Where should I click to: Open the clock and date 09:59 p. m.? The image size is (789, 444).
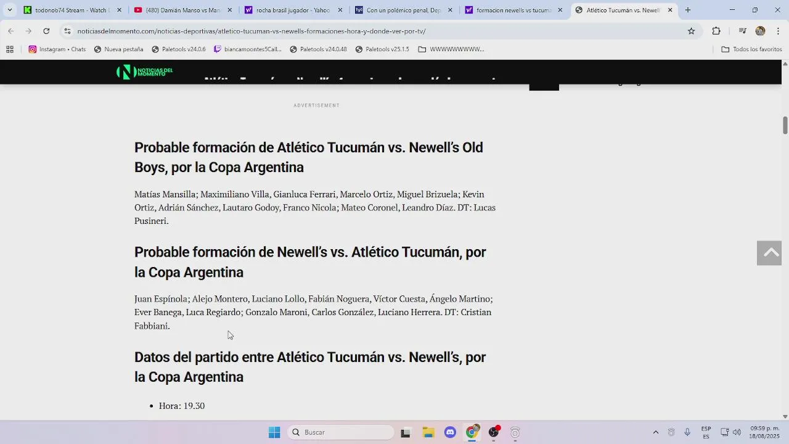765,432
